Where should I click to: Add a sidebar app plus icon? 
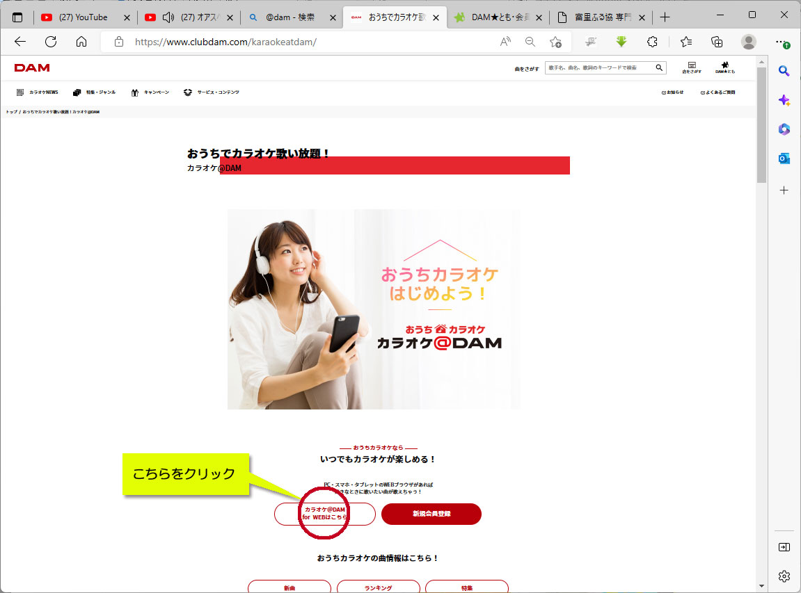click(784, 190)
